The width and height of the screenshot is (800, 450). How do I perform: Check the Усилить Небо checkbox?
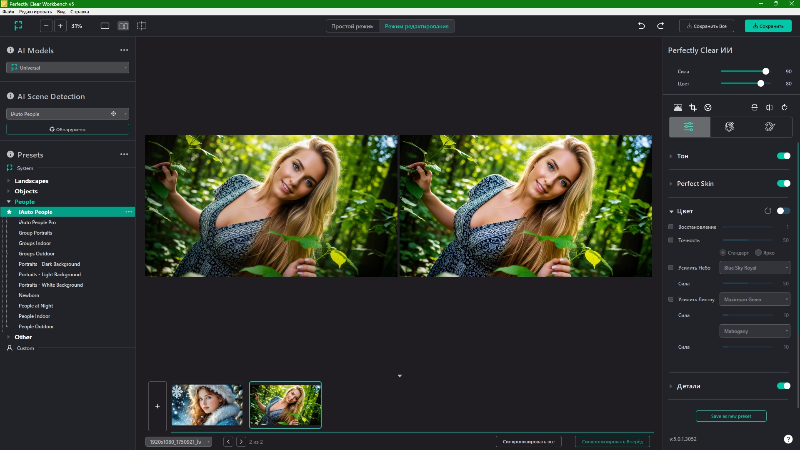click(x=671, y=268)
